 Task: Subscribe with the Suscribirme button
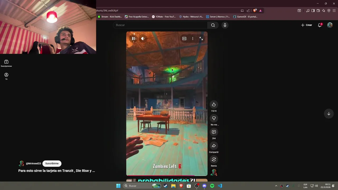tap(52, 164)
